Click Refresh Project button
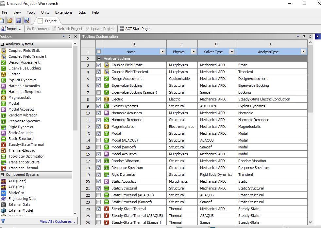This screenshot has height=228, width=321. 67,29
